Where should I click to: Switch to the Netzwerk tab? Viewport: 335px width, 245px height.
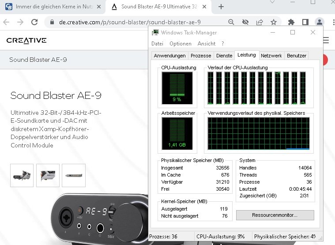click(271, 56)
